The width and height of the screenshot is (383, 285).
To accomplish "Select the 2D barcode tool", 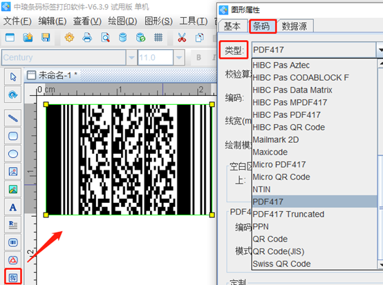I will [13, 277].
